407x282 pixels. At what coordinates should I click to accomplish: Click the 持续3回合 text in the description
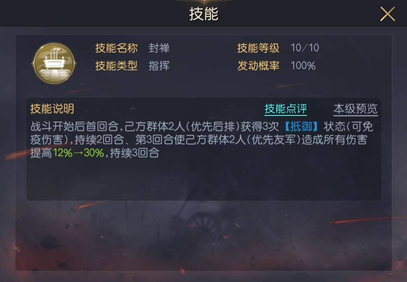(135, 153)
